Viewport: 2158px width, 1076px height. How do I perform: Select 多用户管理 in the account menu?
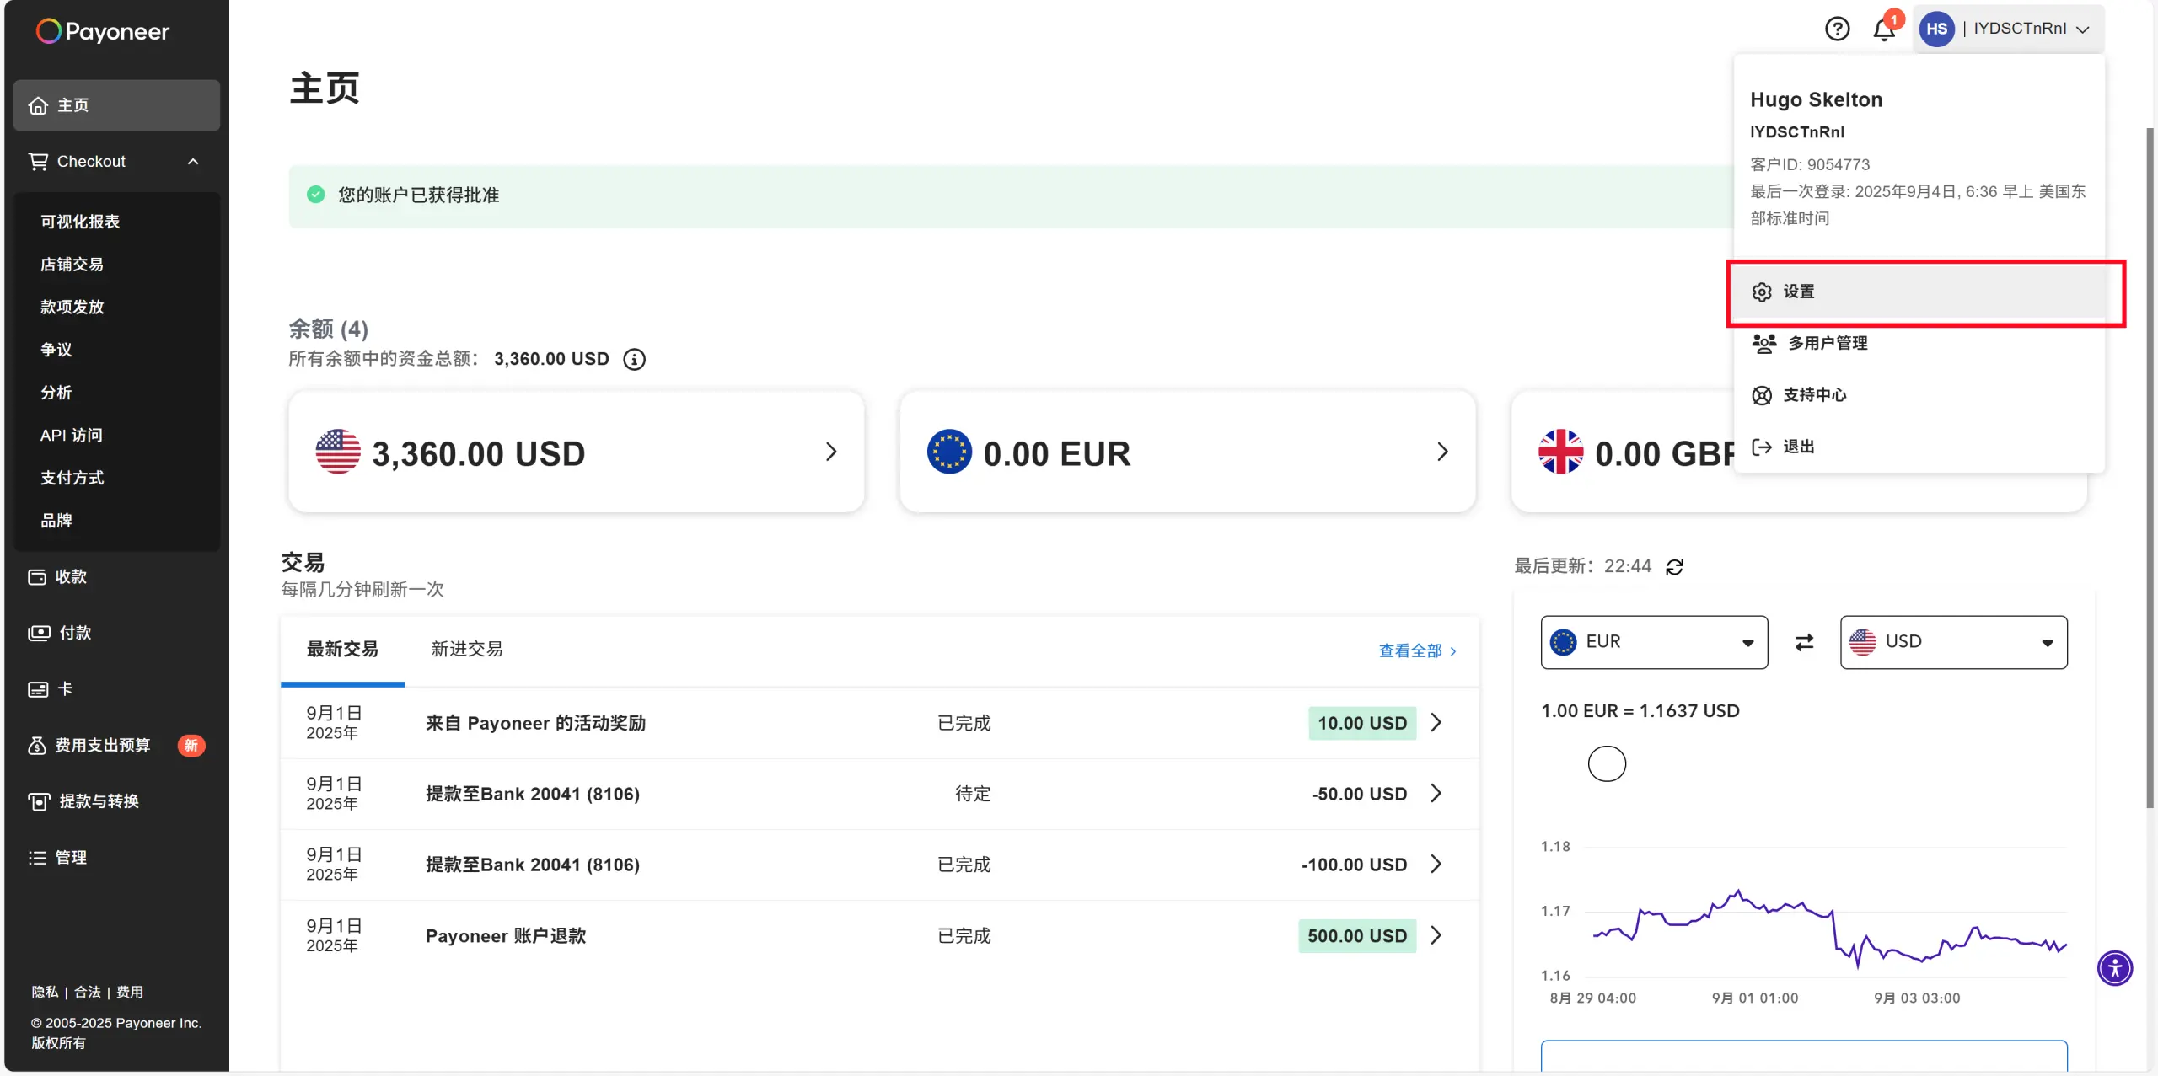tap(1919, 344)
